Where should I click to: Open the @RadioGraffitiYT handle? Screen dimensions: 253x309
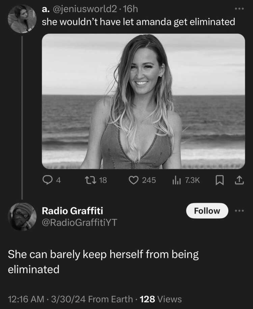(x=80, y=222)
